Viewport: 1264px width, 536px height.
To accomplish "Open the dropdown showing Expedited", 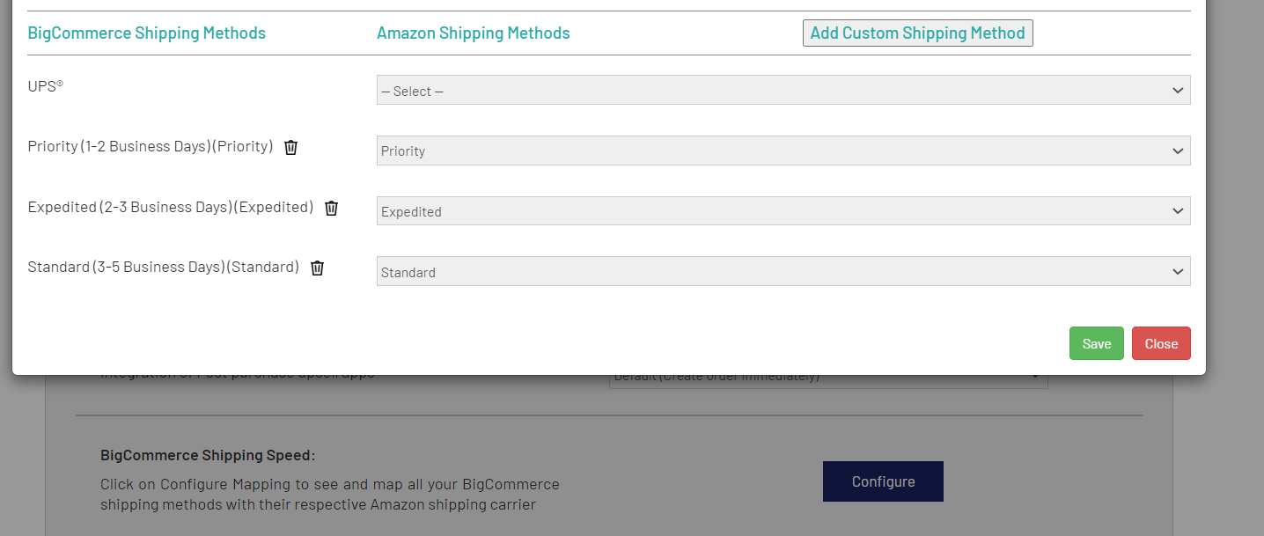I will coord(783,211).
